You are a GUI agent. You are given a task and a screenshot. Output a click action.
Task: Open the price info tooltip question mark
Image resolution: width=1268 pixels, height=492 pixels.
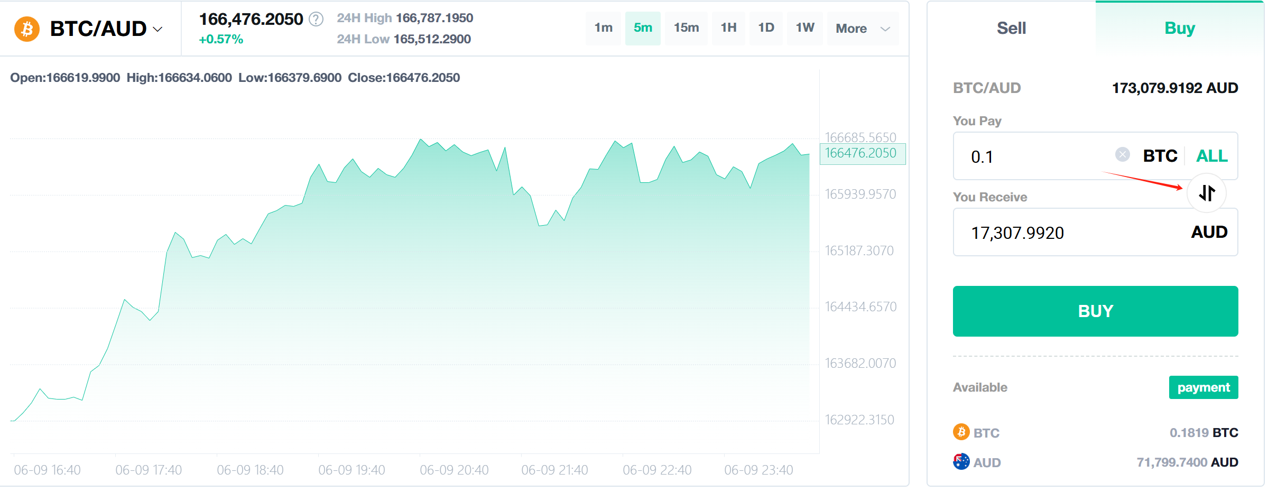click(x=316, y=20)
